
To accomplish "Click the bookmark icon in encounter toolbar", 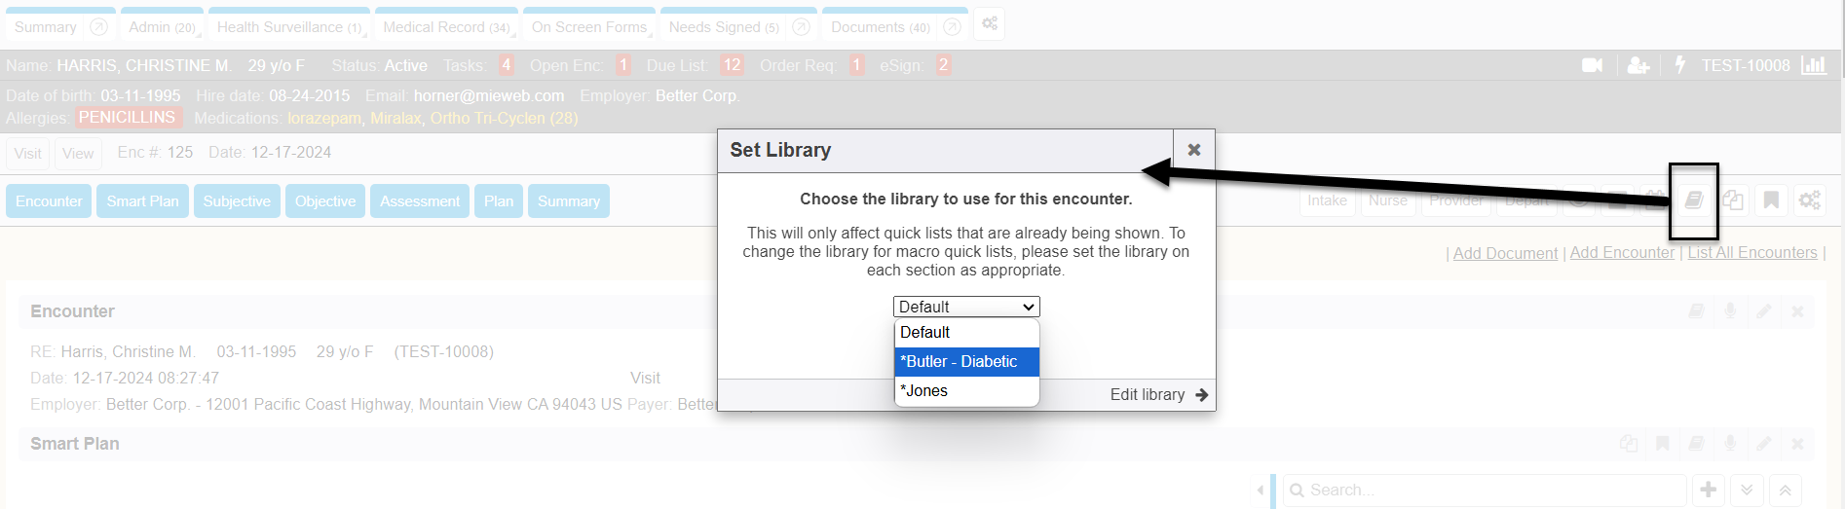I will click(1771, 200).
